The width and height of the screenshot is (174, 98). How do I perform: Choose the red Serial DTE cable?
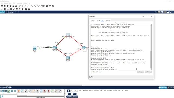tap(49, 91)
